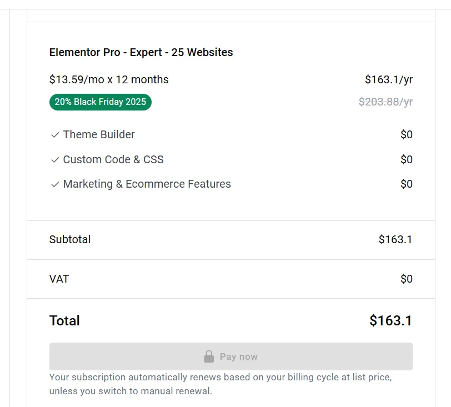Select the Custom Code & CSS line item

pos(113,159)
